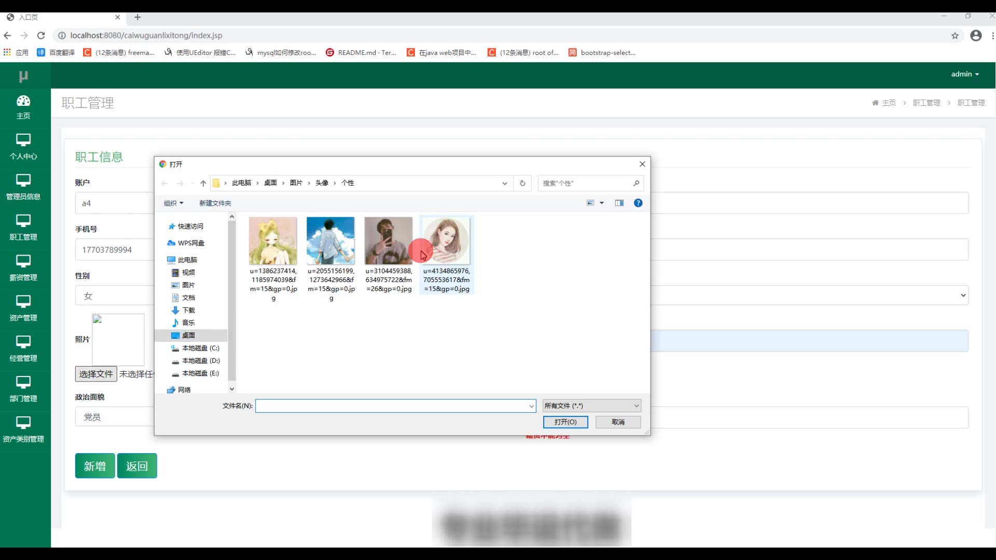Viewport: 996px width, 560px height.
Task: Click the green 返回 button
Action: (x=137, y=466)
